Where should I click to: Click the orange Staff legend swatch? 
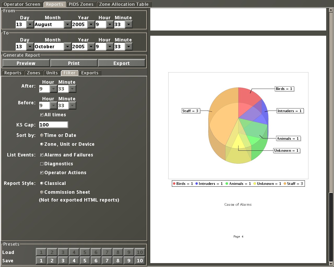tap(285, 184)
